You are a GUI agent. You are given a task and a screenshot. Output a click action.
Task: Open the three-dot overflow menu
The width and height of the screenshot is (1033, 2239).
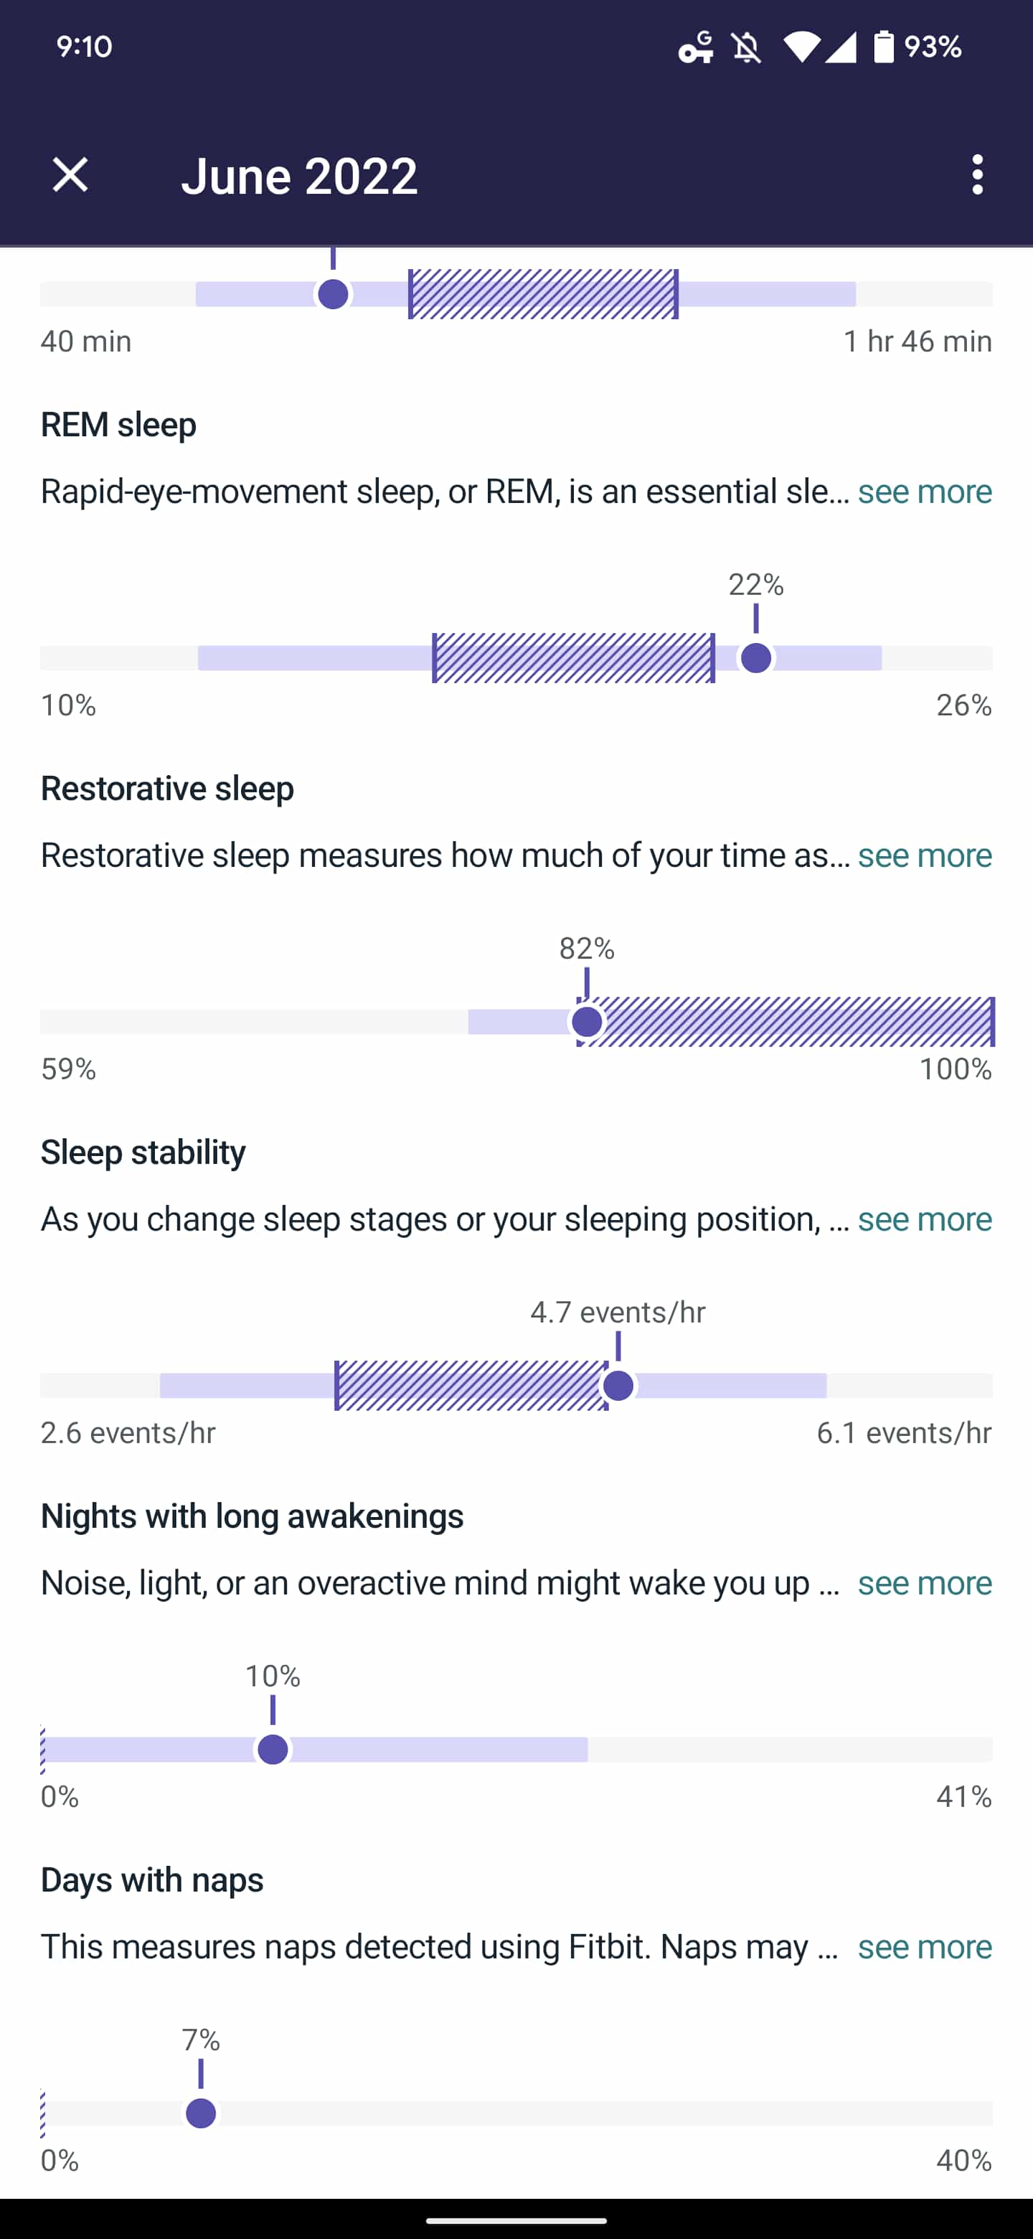pos(977,176)
